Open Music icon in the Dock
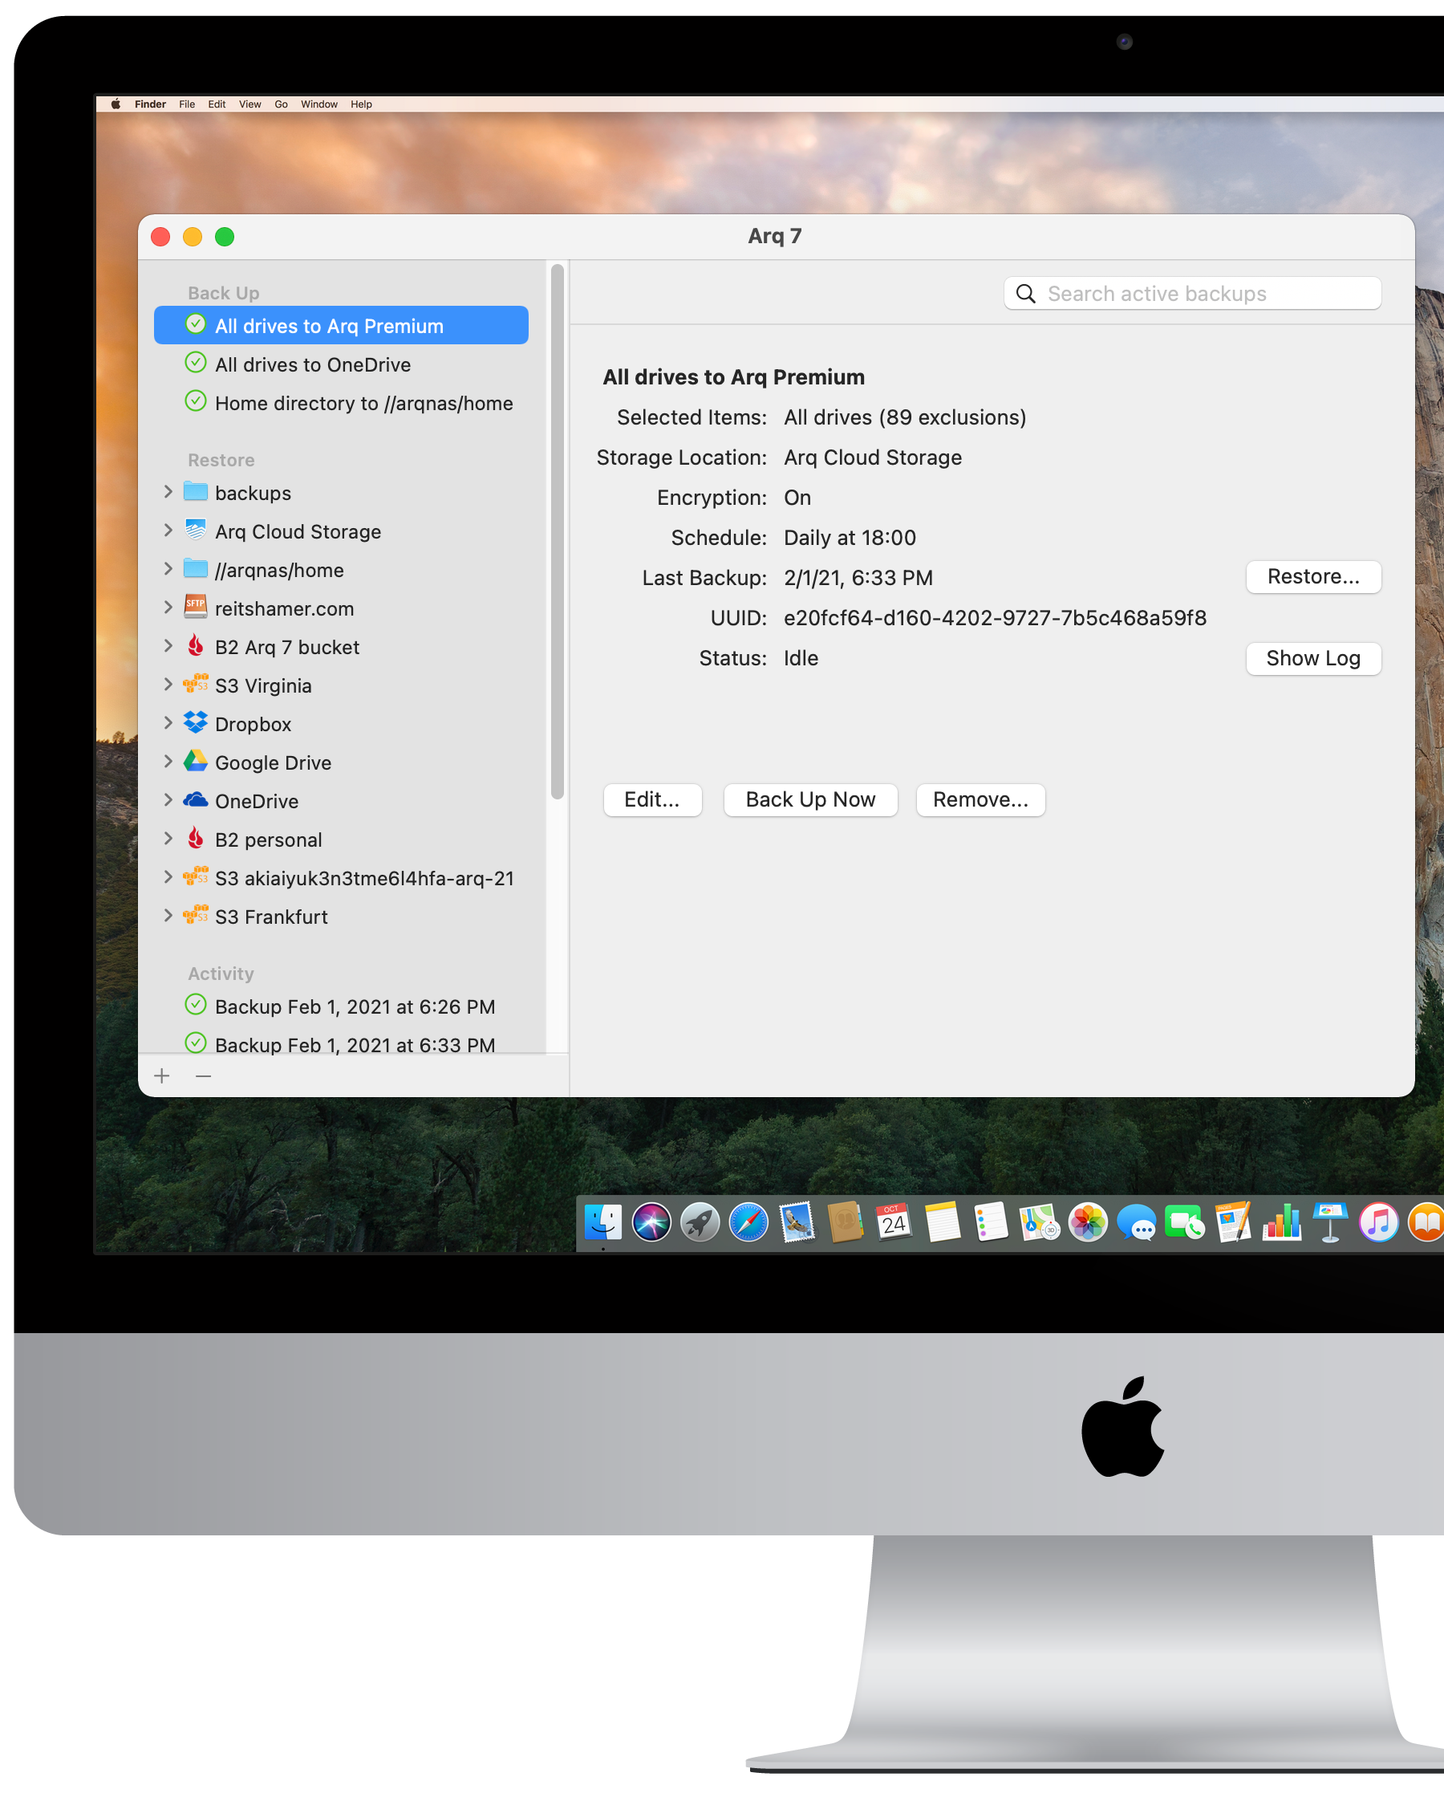Viewport: 1444px width, 1793px height. coord(1378,1222)
